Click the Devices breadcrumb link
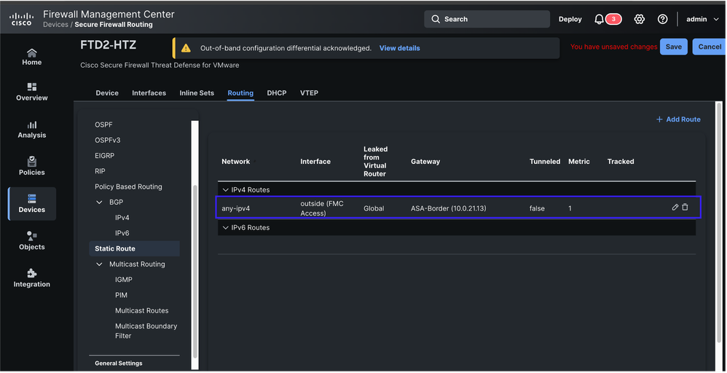 click(x=55, y=25)
